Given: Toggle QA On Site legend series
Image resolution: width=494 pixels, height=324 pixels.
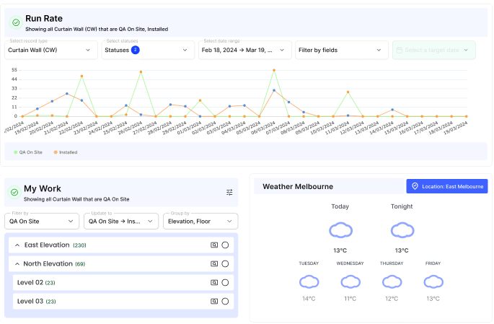Looking at the screenshot, I should (28, 152).
